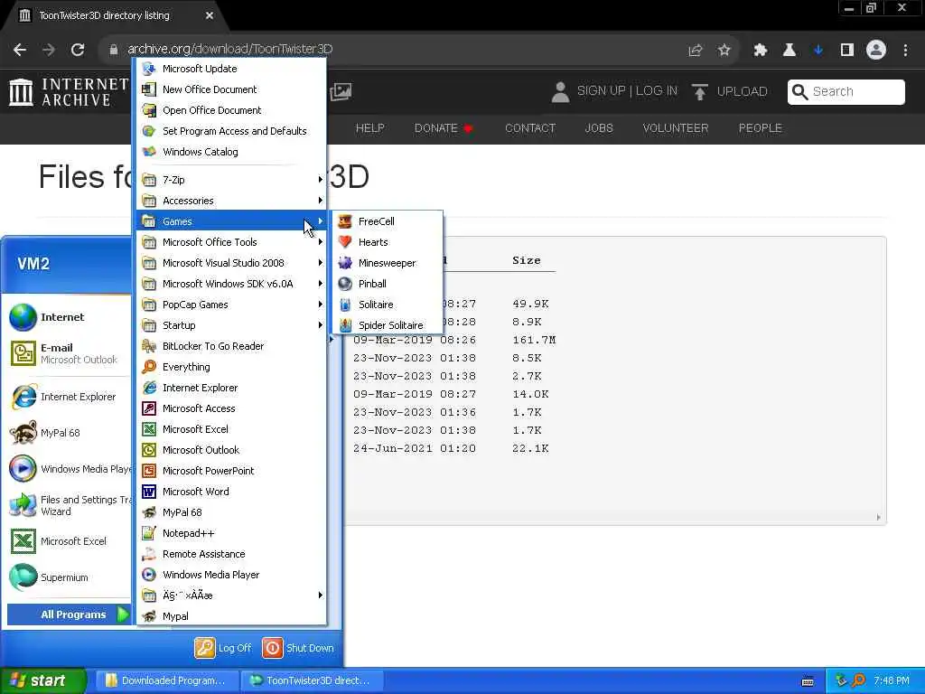The height and width of the screenshot is (694, 925).
Task: Expand Microsoft Windows SDK v6.0A folder
Action: coord(231,284)
